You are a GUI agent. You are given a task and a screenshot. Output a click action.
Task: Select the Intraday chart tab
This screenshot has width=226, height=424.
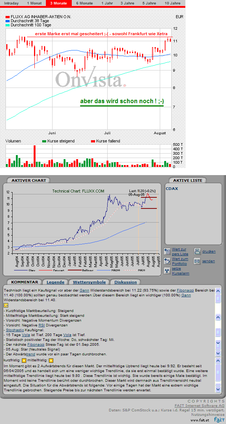(11, 3)
